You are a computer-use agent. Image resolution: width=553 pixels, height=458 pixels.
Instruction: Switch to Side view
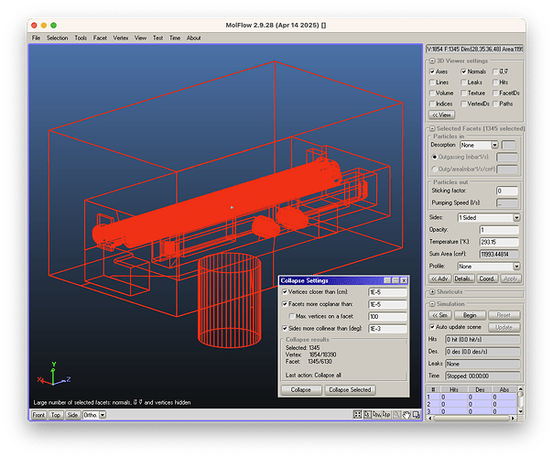coord(72,415)
